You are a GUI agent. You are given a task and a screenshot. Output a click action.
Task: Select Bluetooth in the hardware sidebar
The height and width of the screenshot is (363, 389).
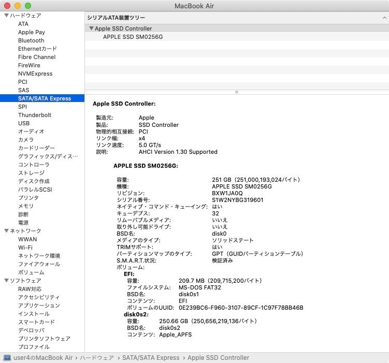click(31, 40)
